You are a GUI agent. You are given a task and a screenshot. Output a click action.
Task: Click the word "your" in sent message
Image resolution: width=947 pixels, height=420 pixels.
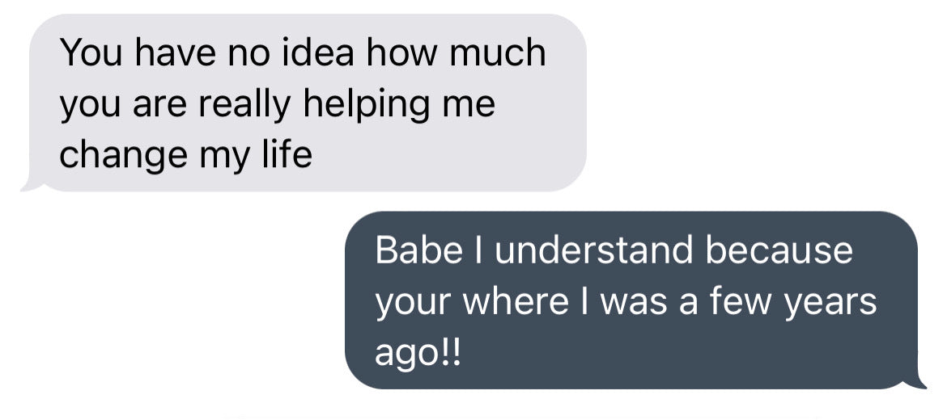[x=408, y=304]
